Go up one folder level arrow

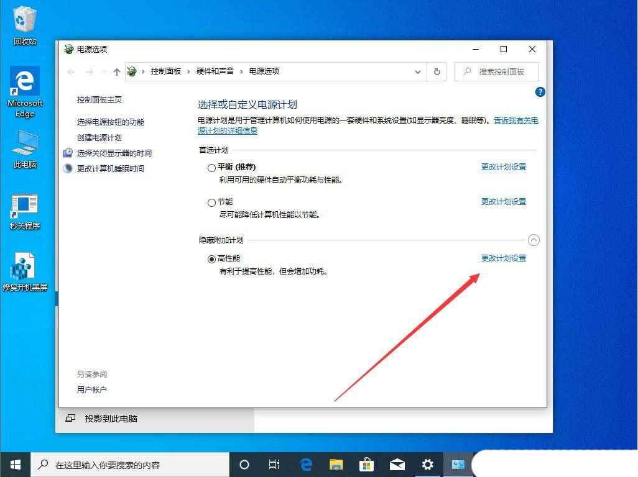click(117, 72)
